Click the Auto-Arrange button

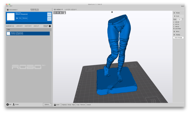click(x=178, y=37)
